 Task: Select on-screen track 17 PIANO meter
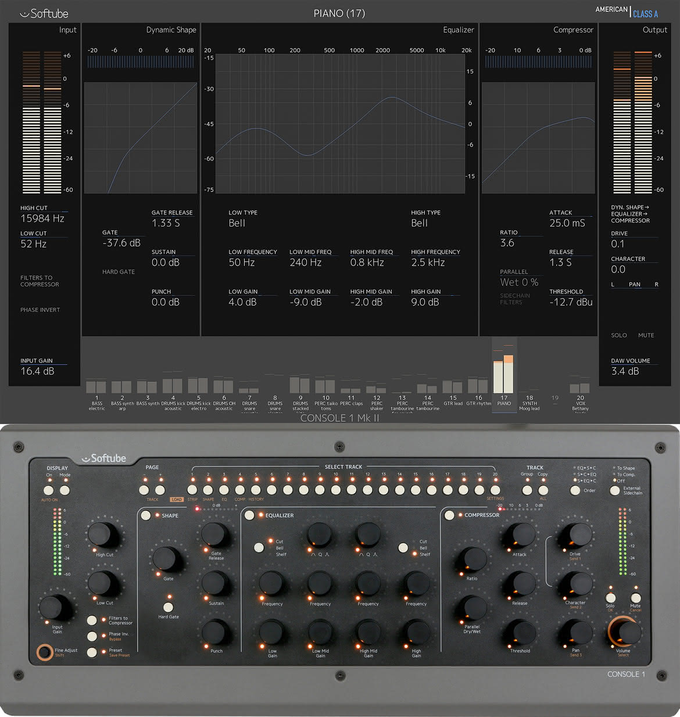pyautogui.click(x=504, y=375)
